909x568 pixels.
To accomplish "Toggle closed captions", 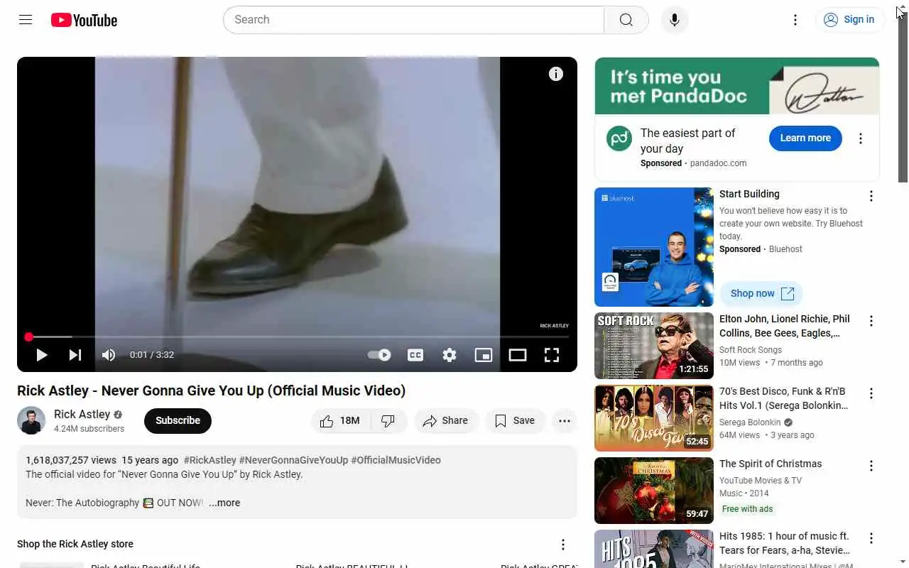I will coord(415,355).
